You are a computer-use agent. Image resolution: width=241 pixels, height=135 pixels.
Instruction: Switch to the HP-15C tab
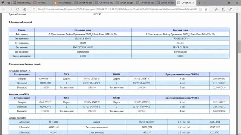coord(42,3)
